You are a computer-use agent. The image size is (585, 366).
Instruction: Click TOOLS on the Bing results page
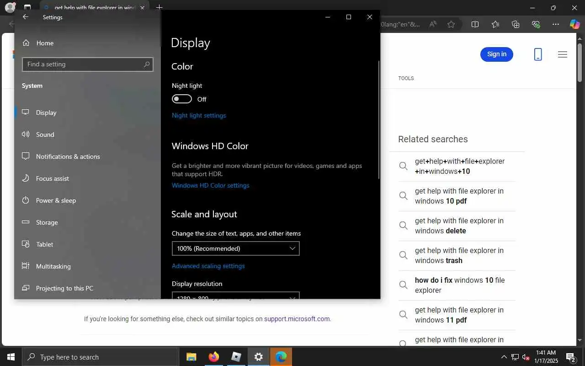click(x=406, y=78)
